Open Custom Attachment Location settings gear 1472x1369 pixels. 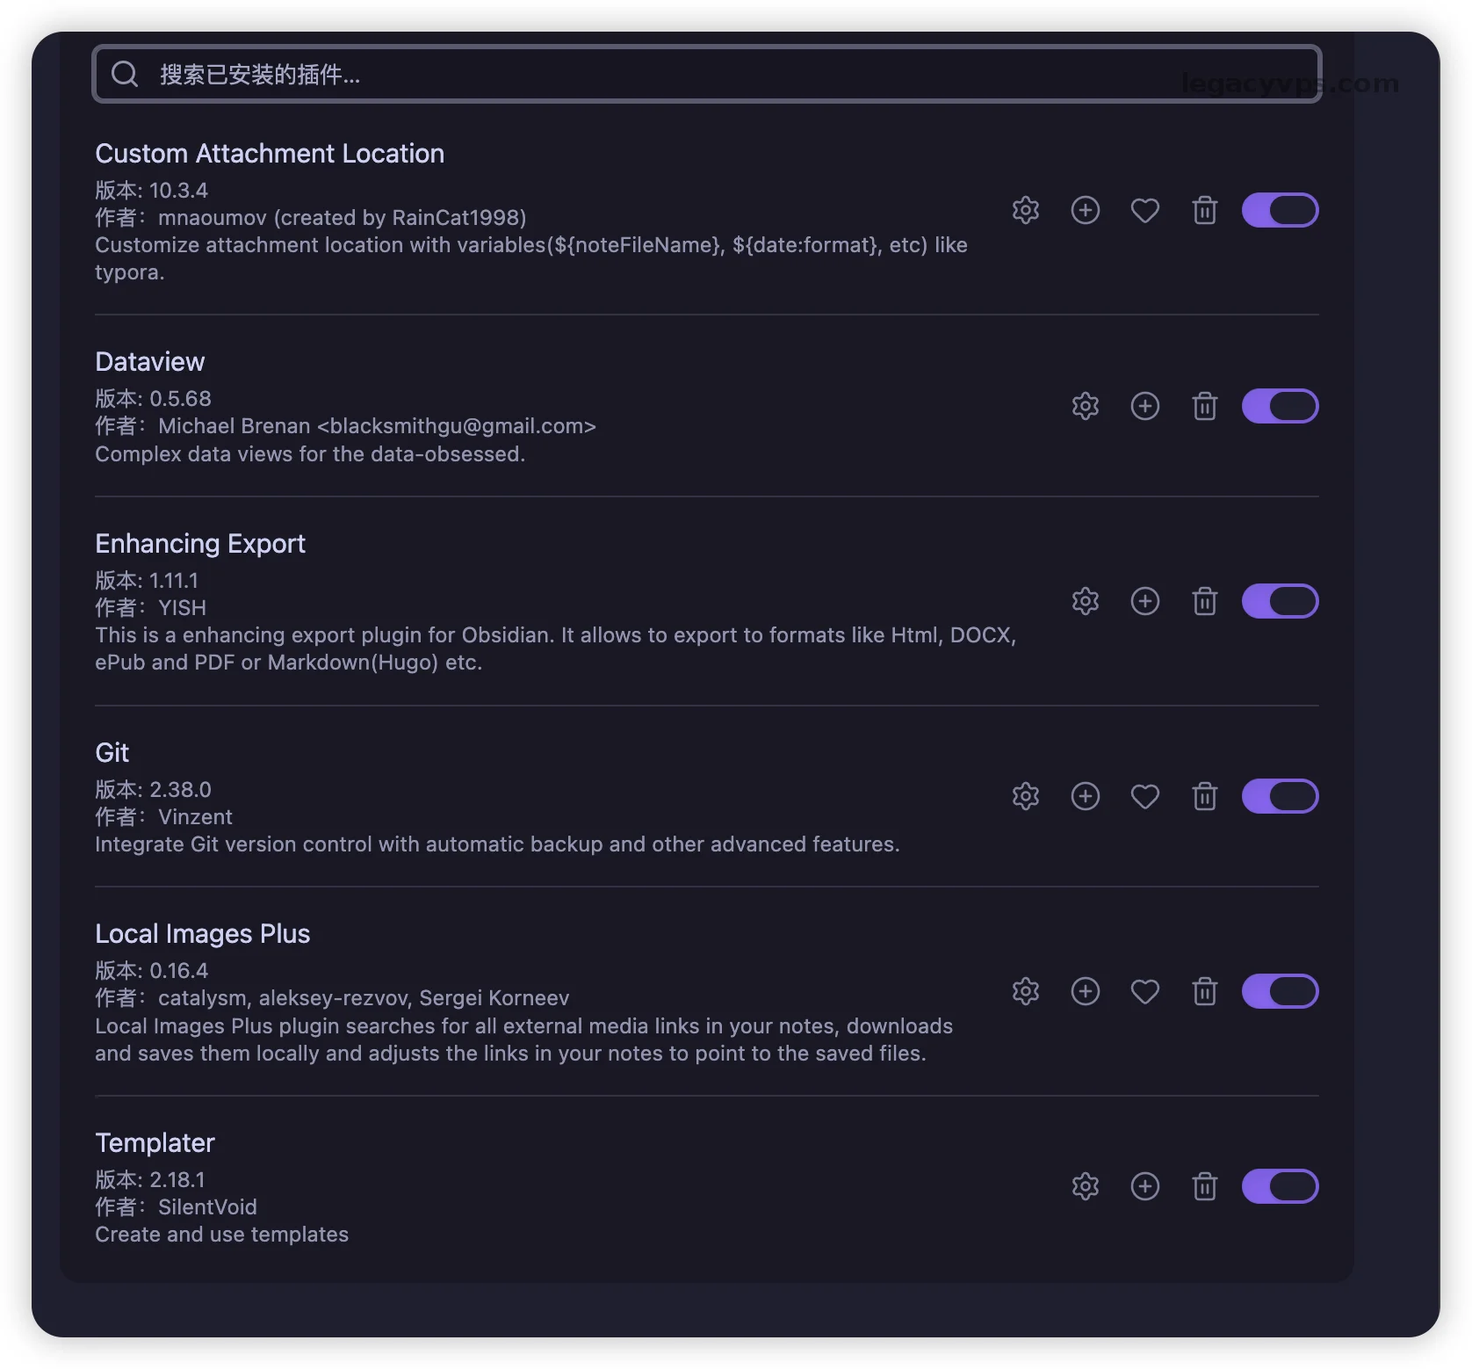1025,210
